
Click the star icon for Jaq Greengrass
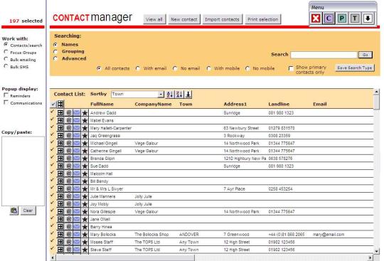click(x=85, y=136)
